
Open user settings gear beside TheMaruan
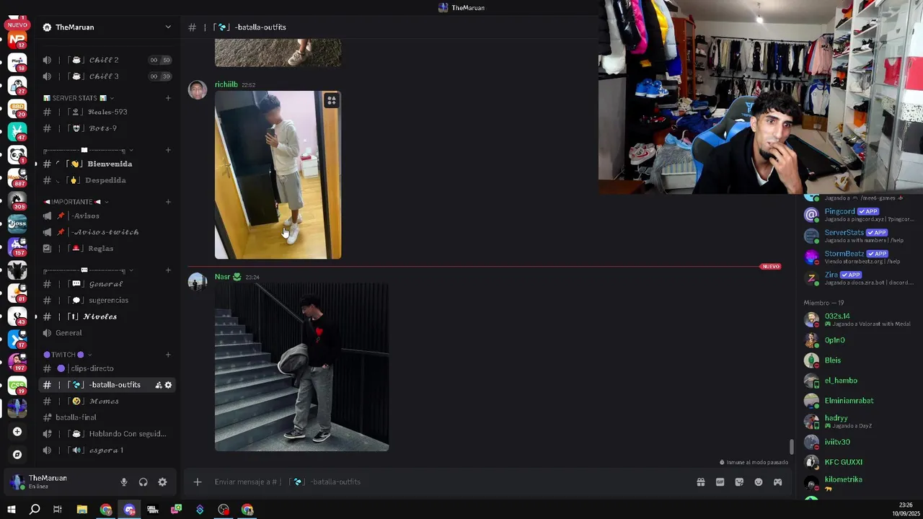162,482
